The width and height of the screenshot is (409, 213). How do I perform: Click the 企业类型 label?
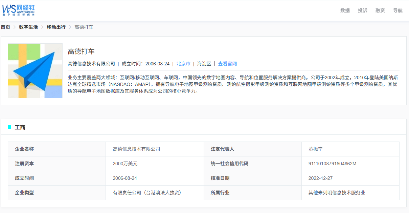pos(24,193)
